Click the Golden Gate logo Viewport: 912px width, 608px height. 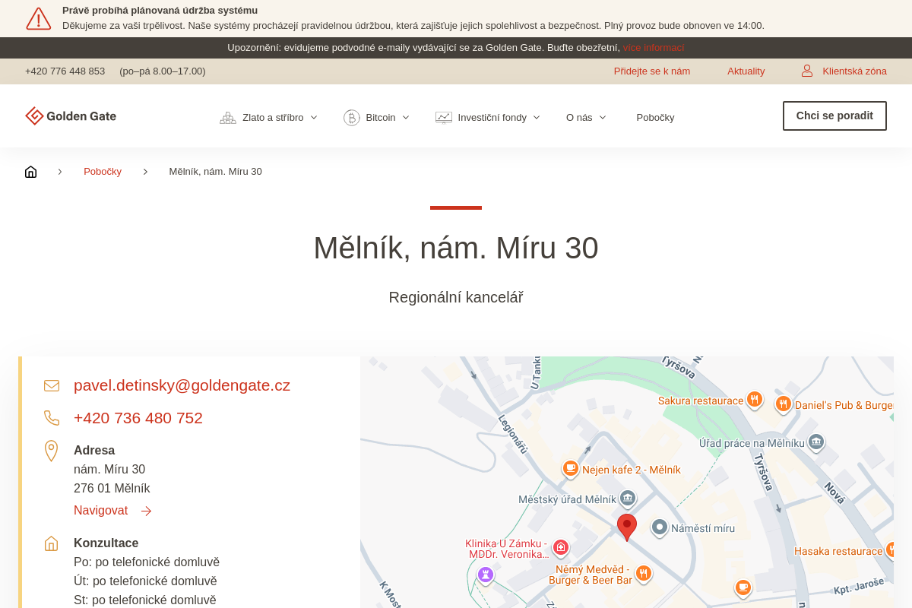71,116
